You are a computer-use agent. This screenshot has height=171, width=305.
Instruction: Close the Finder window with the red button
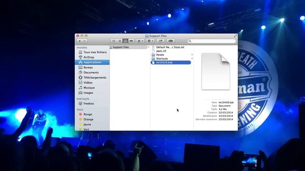pyautogui.click(x=78, y=36)
